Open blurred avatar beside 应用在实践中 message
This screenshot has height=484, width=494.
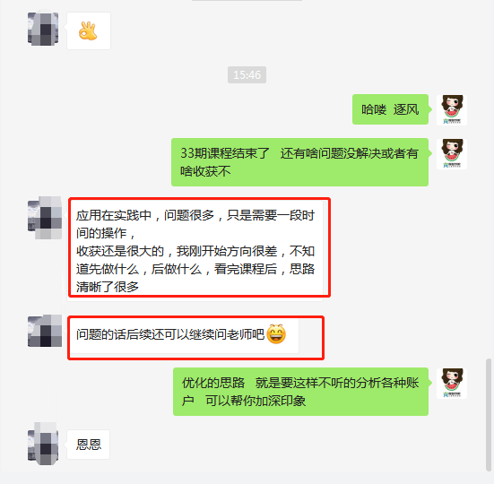tap(45, 218)
